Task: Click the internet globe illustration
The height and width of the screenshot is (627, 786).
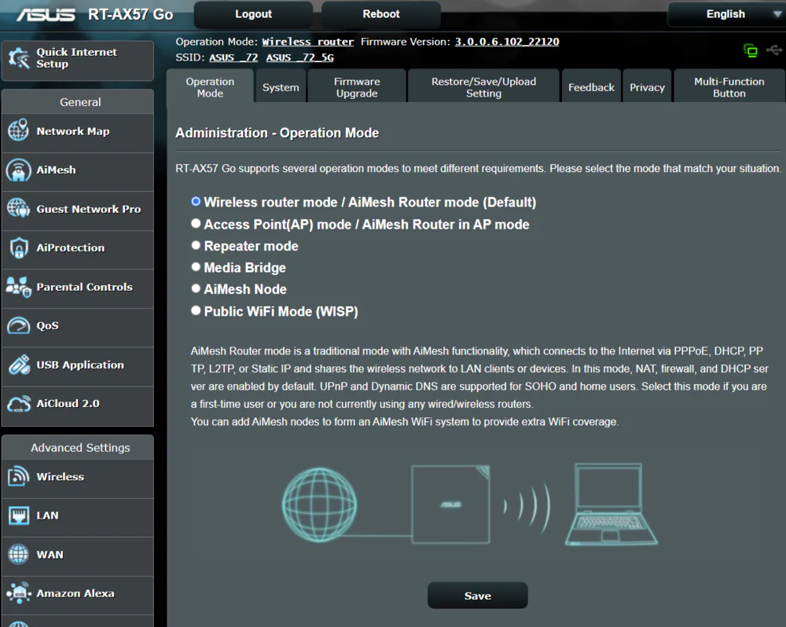Action: (319, 504)
